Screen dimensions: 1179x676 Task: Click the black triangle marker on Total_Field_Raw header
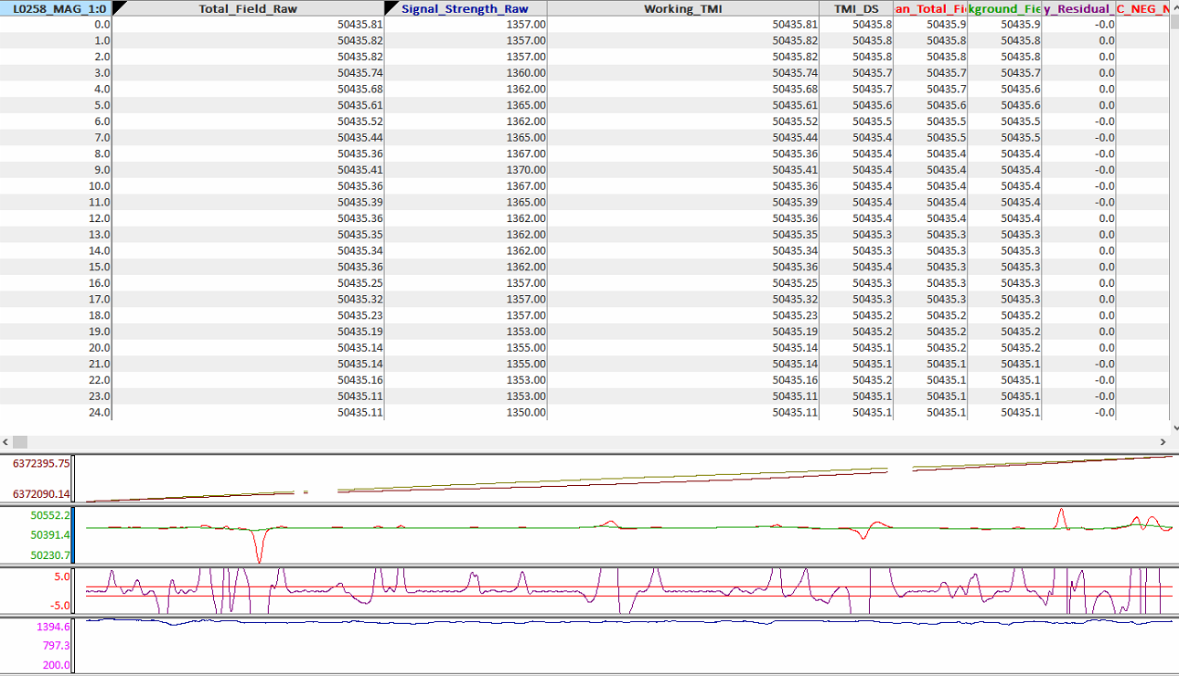[x=118, y=6]
